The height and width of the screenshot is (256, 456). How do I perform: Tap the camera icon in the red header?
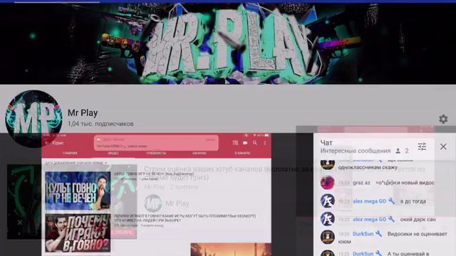(x=245, y=143)
